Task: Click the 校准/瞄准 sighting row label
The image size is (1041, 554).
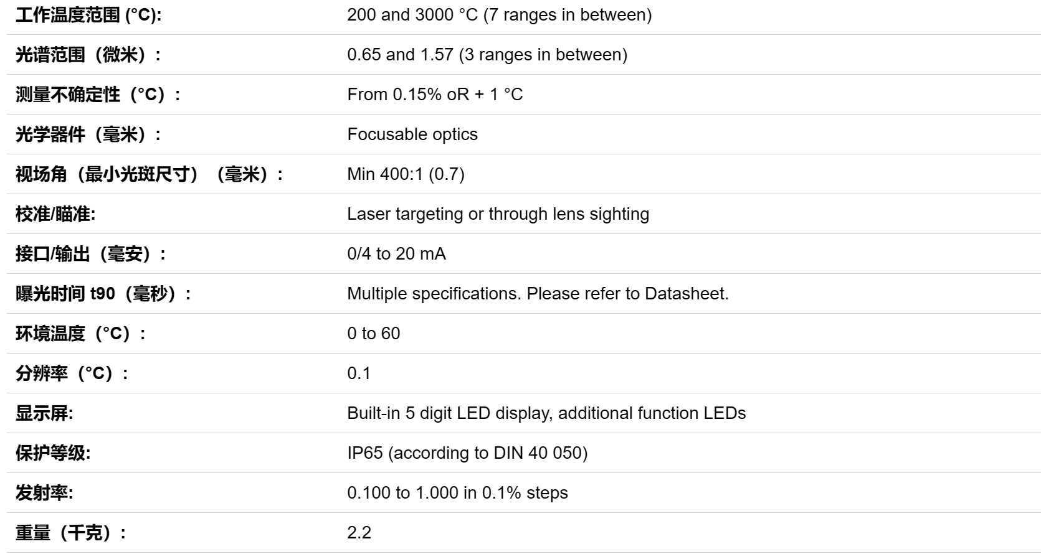Action: (x=55, y=214)
